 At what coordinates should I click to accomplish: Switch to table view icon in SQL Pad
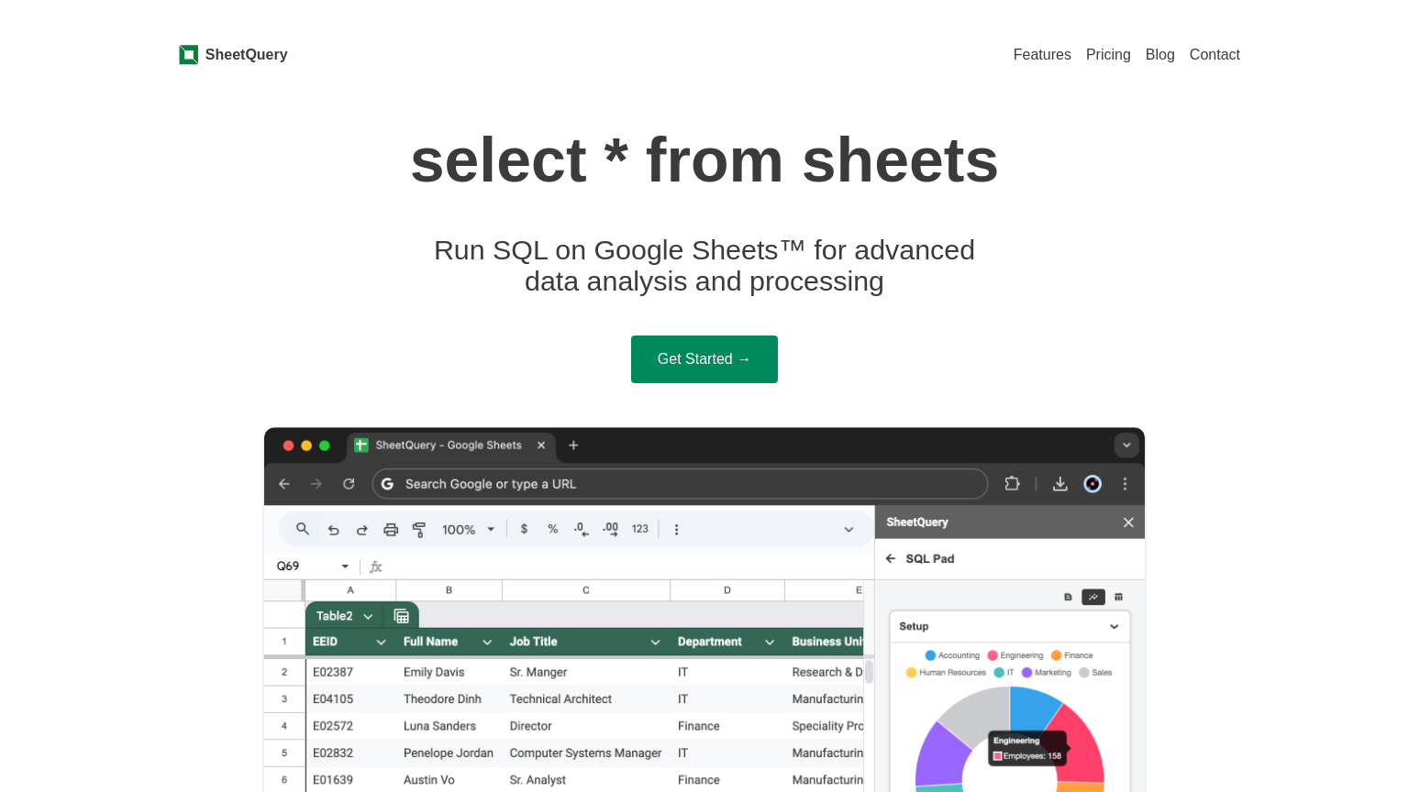pos(1118,597)
